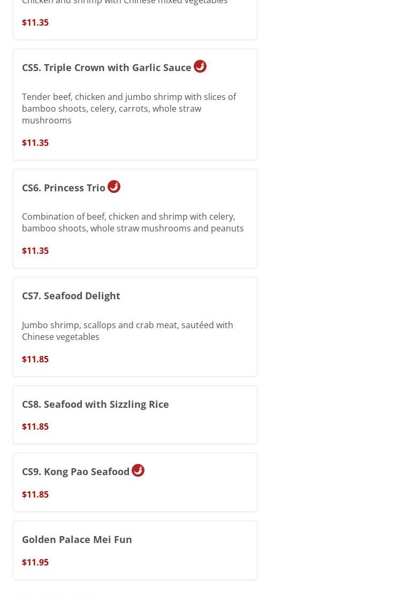Click the spicy pepper icon beside Triple Crown
412x597 pixels.
pyautogui.click(x=200, y=66)
